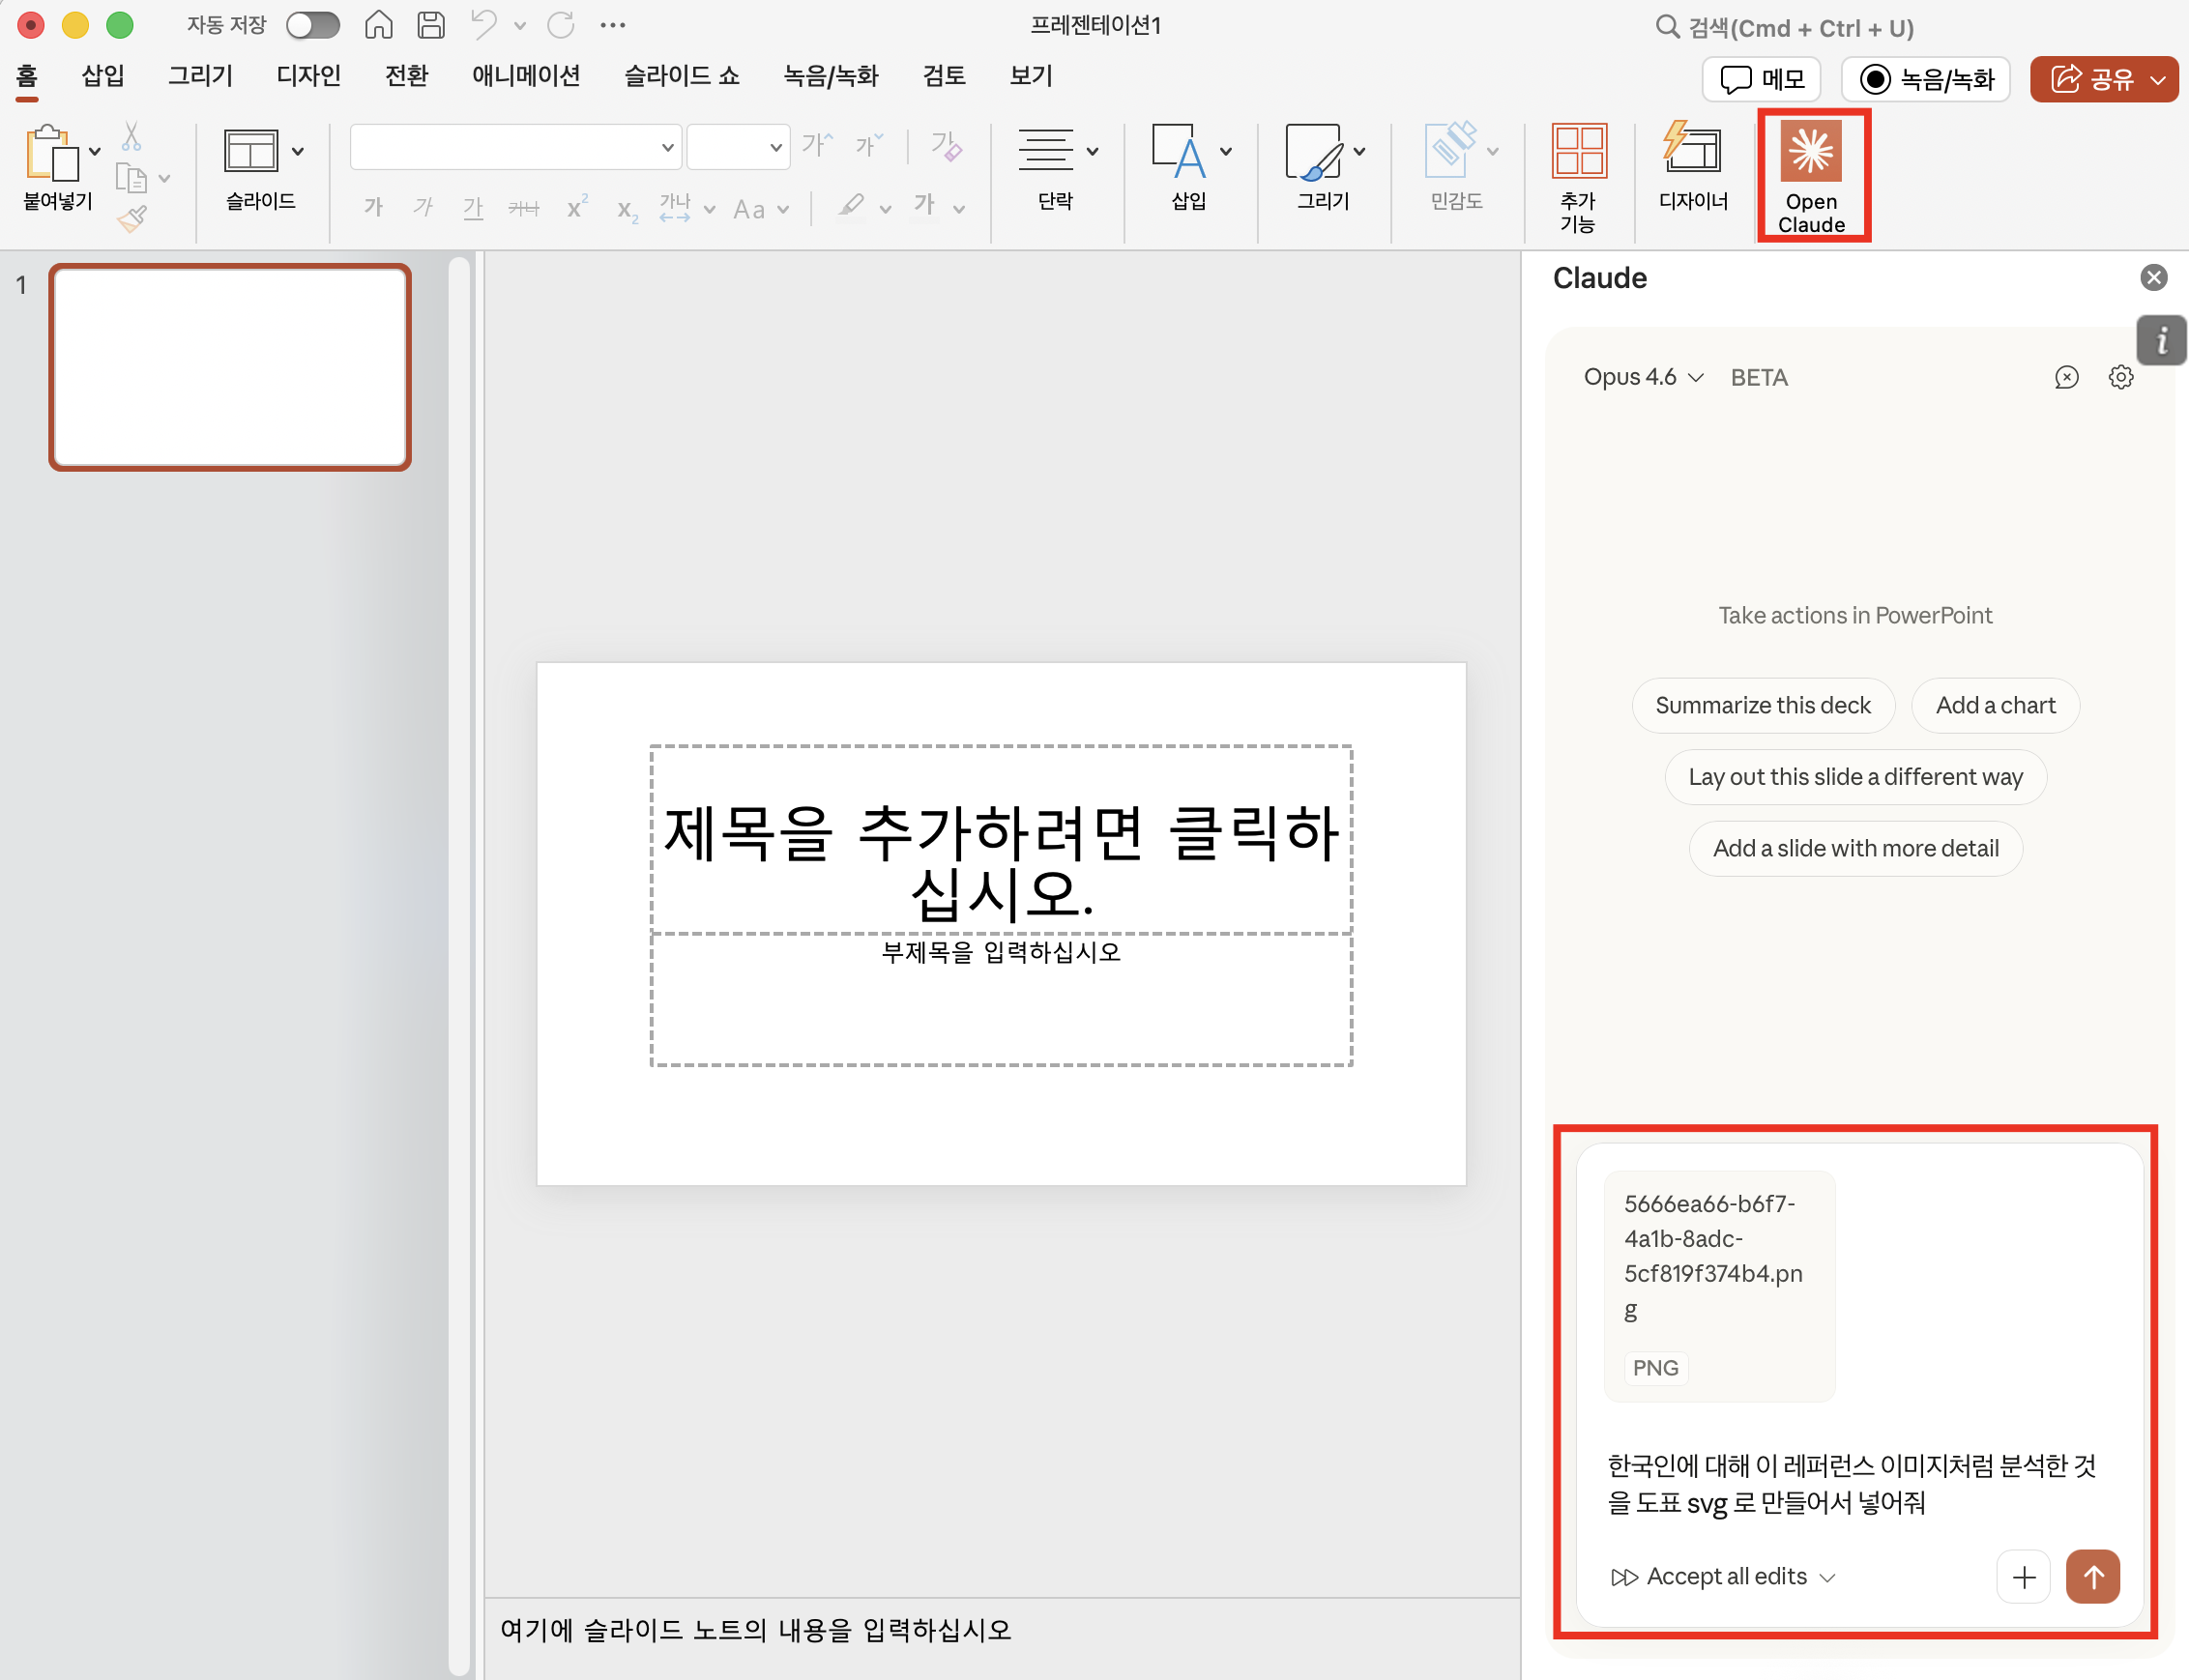Apply strikethrough to text

click(524, 208)
